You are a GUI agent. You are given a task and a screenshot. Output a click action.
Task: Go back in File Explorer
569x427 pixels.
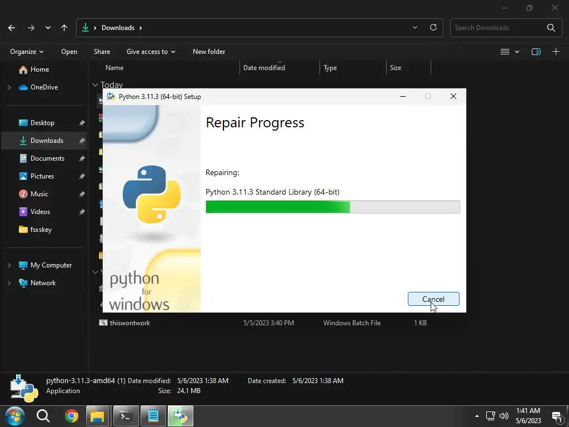[x=12, y=28]
